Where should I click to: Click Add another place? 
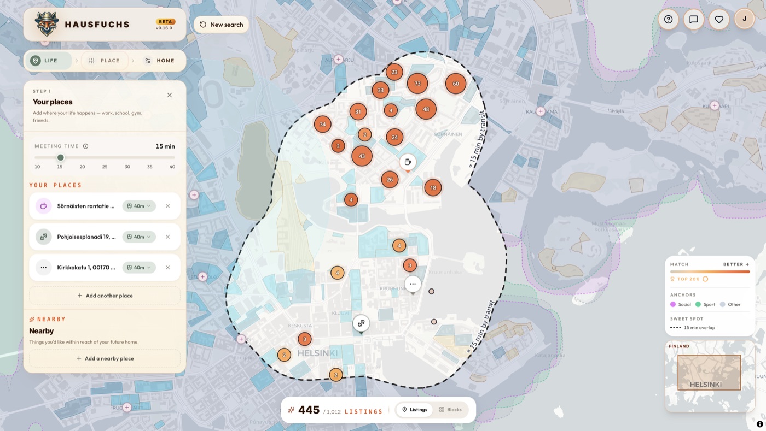coord(105,296)
